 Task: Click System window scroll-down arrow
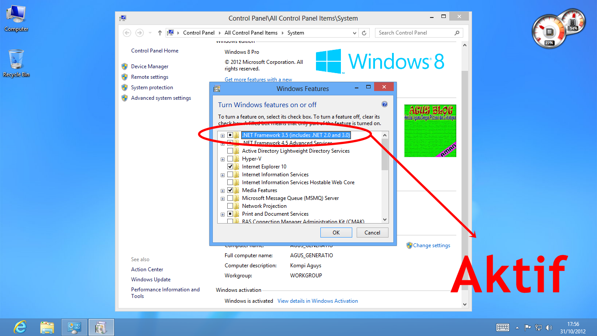464,304
